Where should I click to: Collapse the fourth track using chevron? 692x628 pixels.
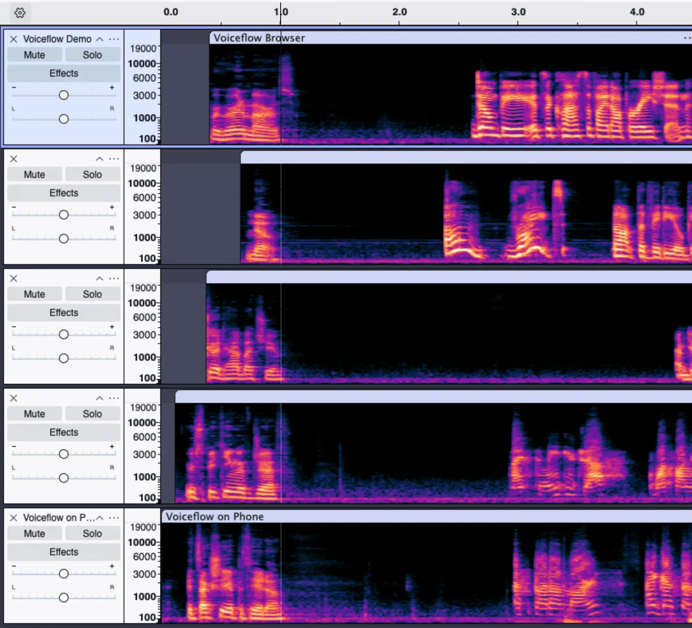click(100, 398)
